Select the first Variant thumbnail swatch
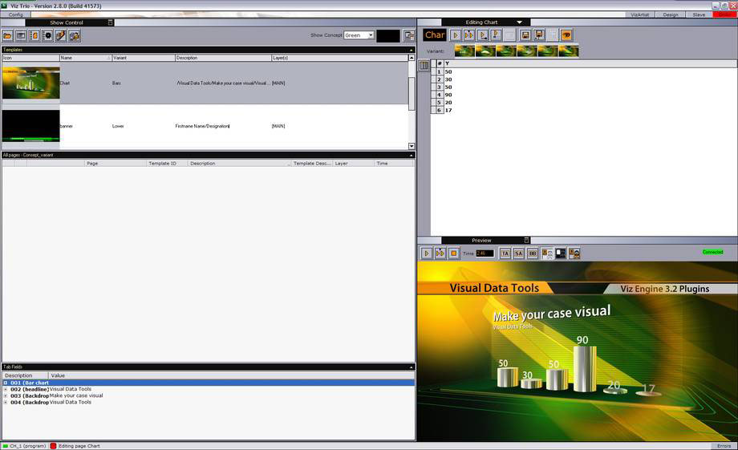The width and height of the screenshot is (738, 450). 464,51
